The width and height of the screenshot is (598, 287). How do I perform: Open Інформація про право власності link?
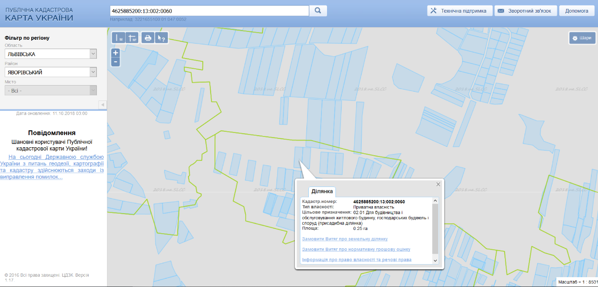click(x=357, y=259)
